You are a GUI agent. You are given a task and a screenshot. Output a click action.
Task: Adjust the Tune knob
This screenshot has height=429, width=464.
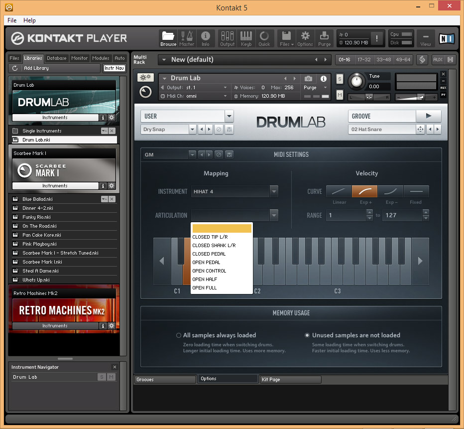coord(356,81)
